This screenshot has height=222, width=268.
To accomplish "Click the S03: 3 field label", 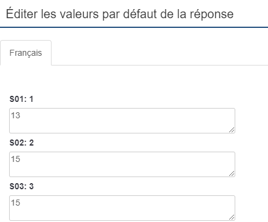I will (x=22, y=187).
